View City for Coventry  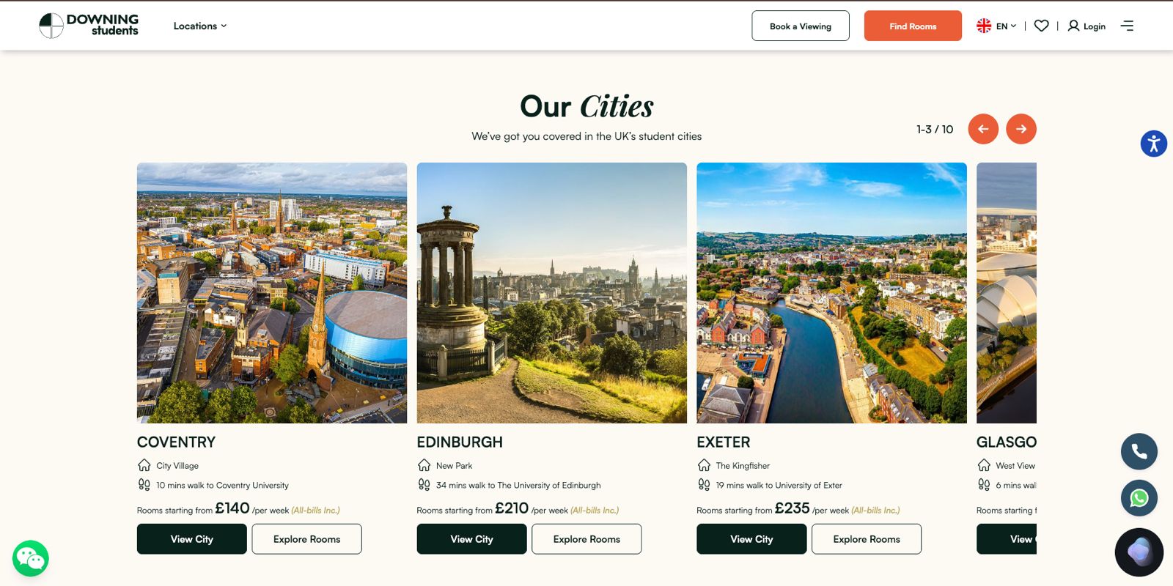point(192,539)
